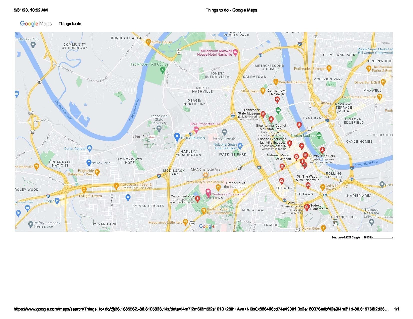Select the Waffle House restaurant marker

(148, 42)
